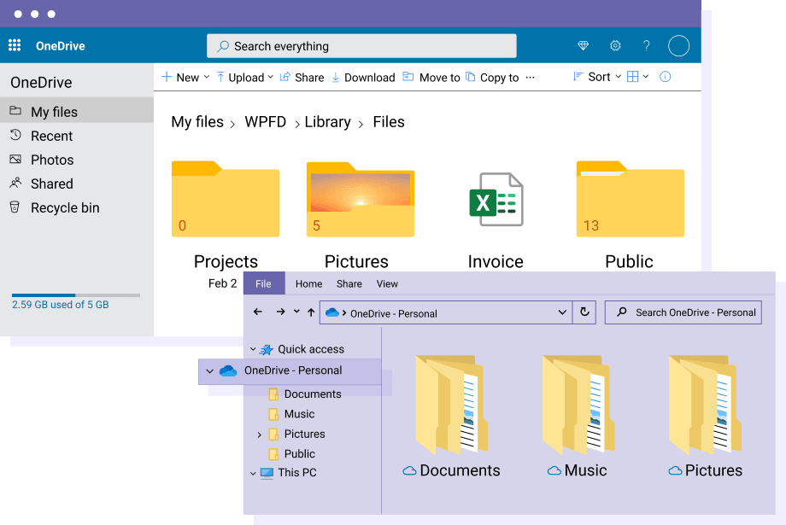Viewport: 786px width, 525px height.
Task: Collapse the OneDrive - Personal tree node
Action: pos(210,371)
